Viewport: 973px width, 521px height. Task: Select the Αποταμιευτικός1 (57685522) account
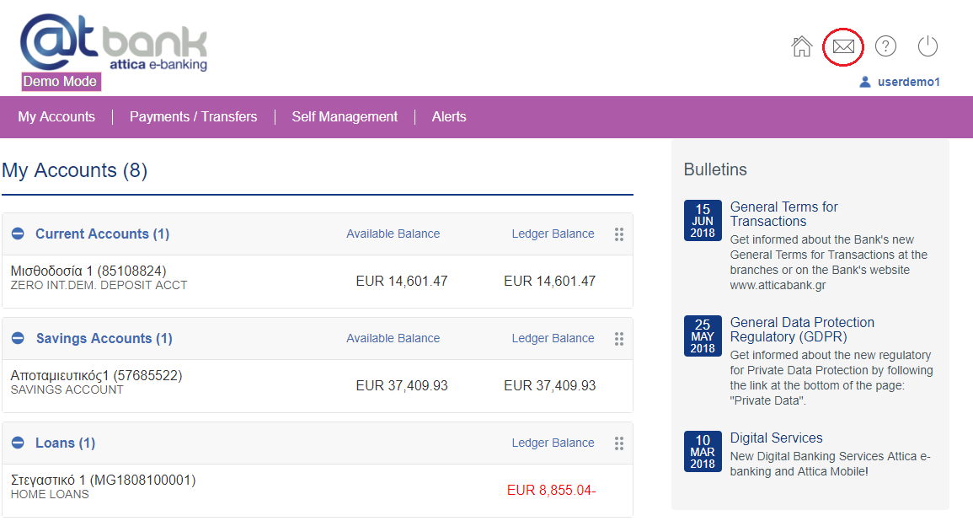96,376
